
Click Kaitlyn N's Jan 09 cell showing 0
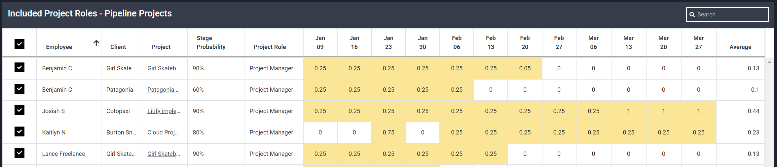(320, 132)
